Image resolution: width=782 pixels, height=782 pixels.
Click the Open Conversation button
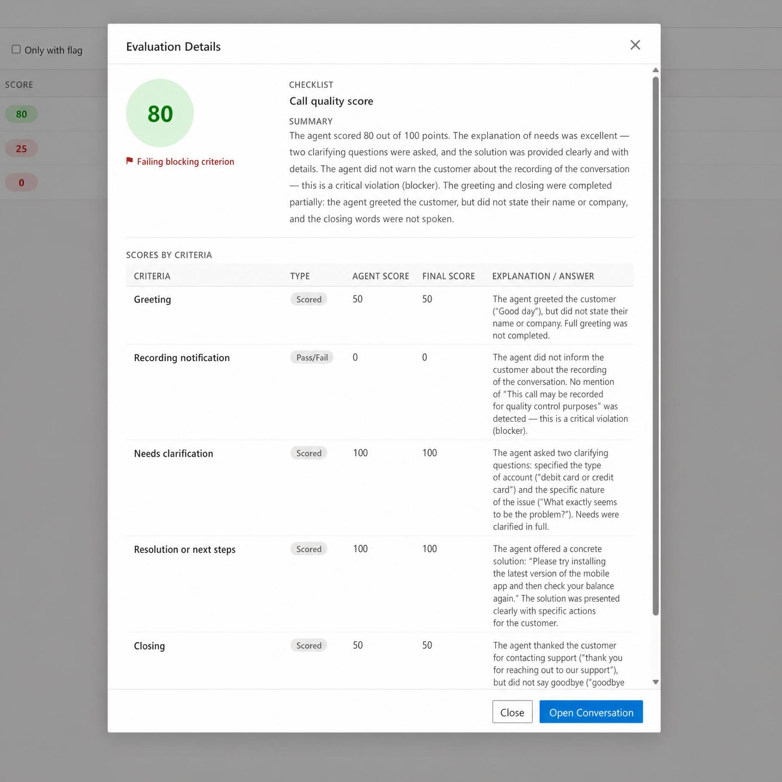591,712
